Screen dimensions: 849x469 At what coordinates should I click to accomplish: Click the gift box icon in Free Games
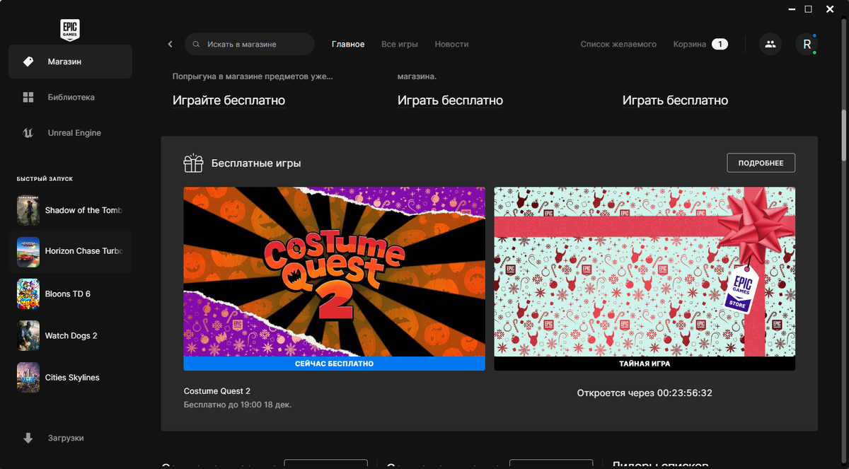pyautogui.click(x=193, y=163)
